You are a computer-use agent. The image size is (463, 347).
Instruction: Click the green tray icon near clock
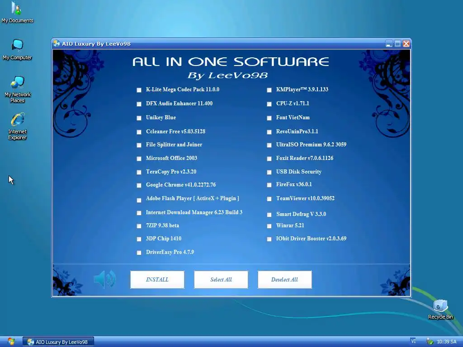point(430,342)
